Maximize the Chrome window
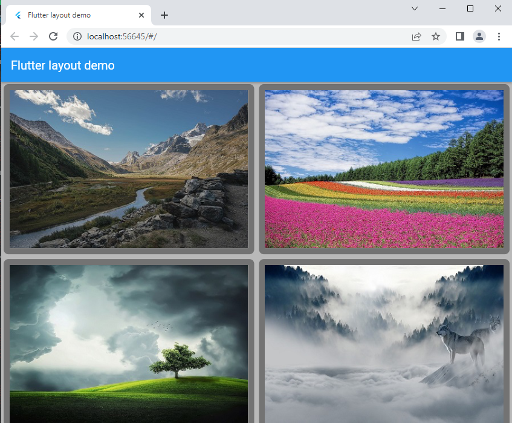Viewport: 512px width, 423px height. click(x=470, y=8)
